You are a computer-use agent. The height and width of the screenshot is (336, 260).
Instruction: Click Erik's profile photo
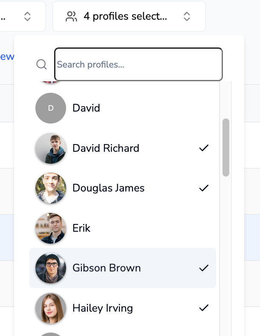point(51,228)
